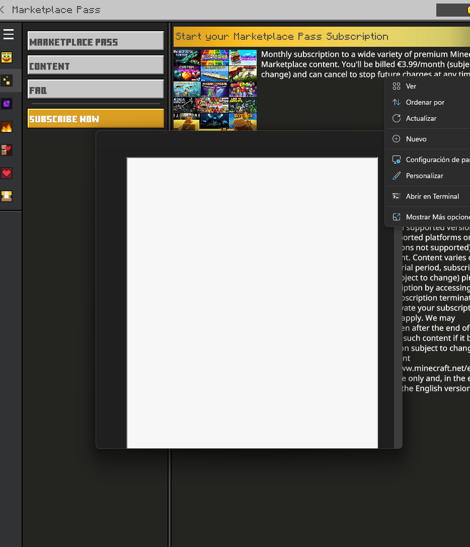Open the fire icon in the sidebar

[7, 127]
